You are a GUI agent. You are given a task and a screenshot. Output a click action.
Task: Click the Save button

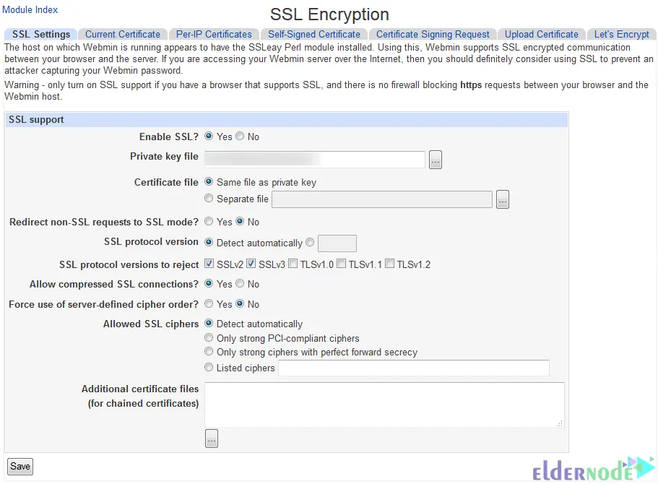click(20, 466)
